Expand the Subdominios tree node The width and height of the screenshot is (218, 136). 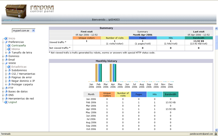[x=6, y=70]
